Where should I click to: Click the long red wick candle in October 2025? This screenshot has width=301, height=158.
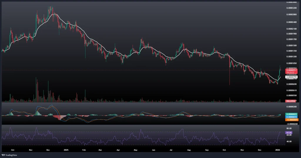click(229, 76)
